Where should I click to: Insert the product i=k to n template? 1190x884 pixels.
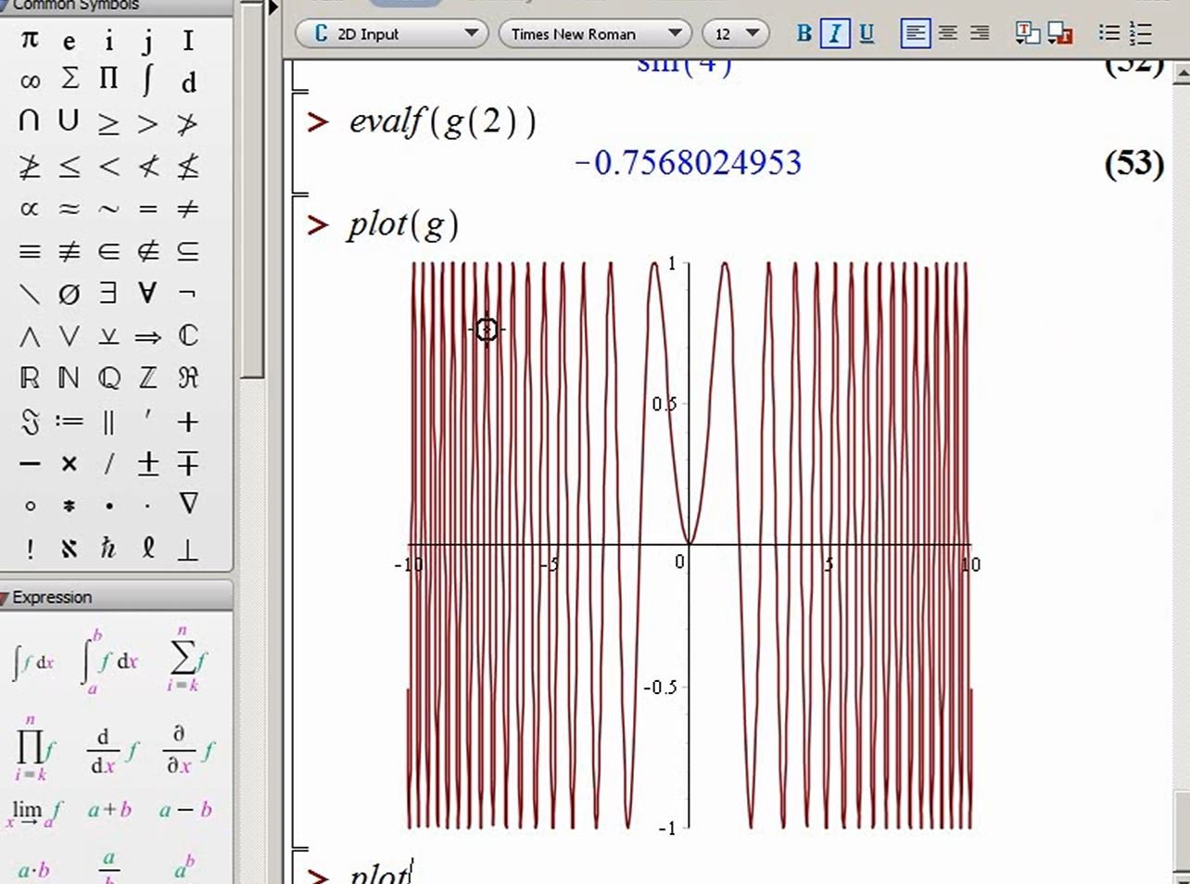click(x=33, y=749)
